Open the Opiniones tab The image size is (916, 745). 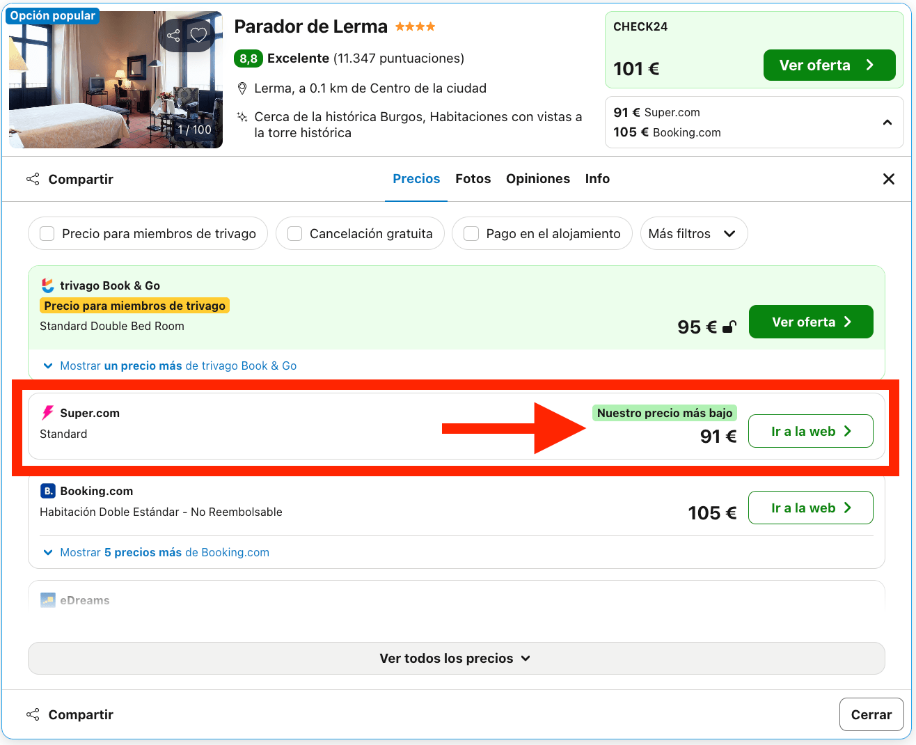(538, 179)
